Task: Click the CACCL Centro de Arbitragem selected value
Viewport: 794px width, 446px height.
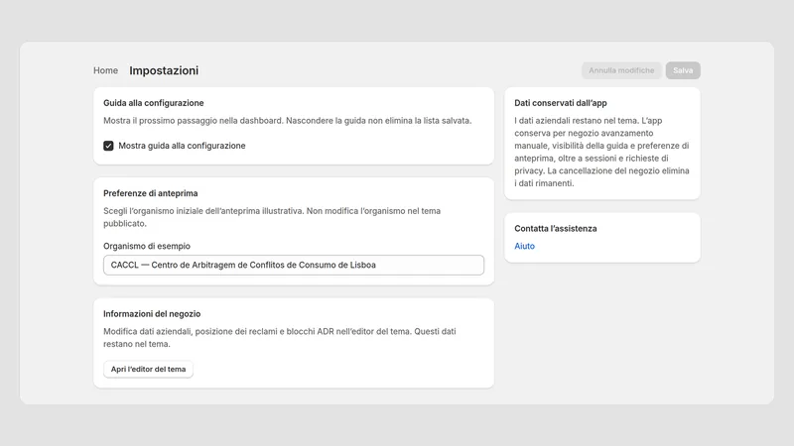Action: [243, 265]
